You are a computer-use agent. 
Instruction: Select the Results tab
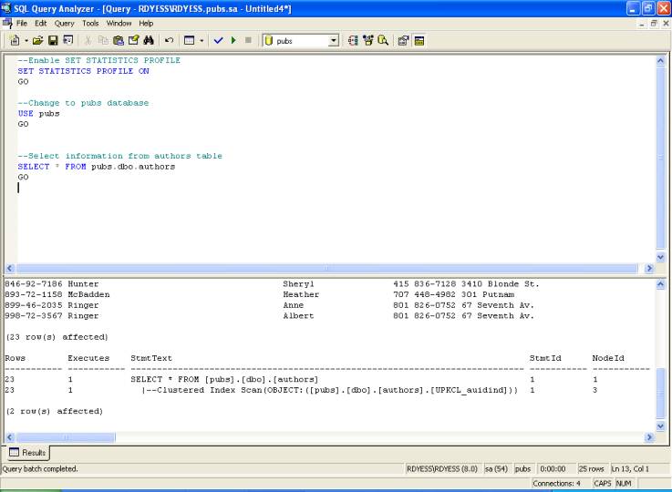[27, 452]
